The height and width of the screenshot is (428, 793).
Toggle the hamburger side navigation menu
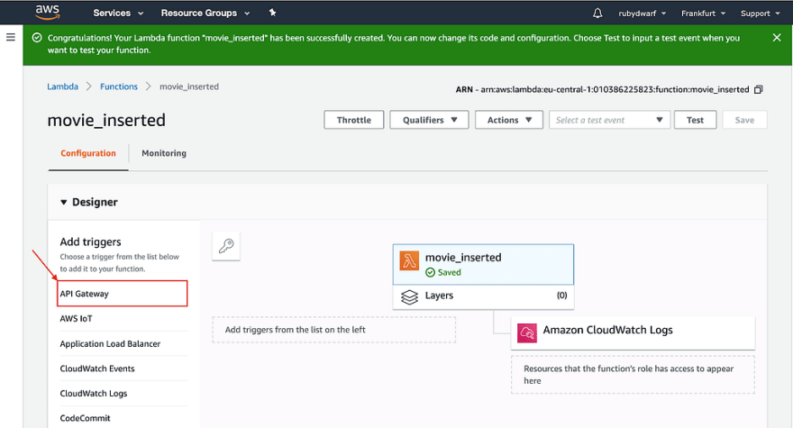click(x=11, y=38)
